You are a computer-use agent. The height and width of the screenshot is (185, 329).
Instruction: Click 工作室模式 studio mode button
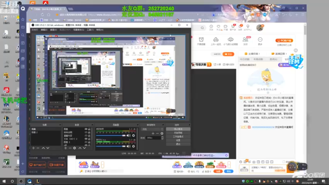click(178, 136)
